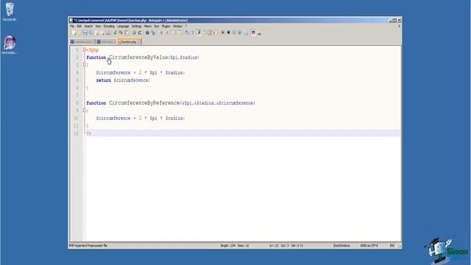Play back the recorded macro

pos(234,32)
